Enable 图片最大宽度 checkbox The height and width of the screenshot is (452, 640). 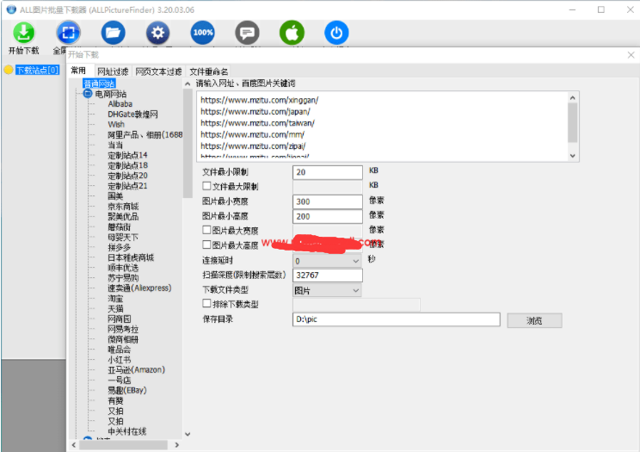[207, 230]
